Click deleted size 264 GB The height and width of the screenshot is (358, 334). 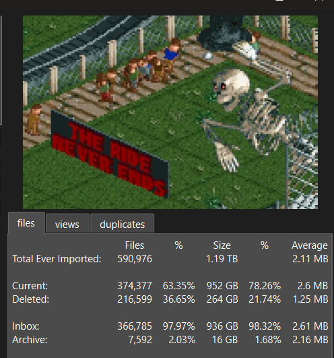pyautogui.click(x=222, y=299)
